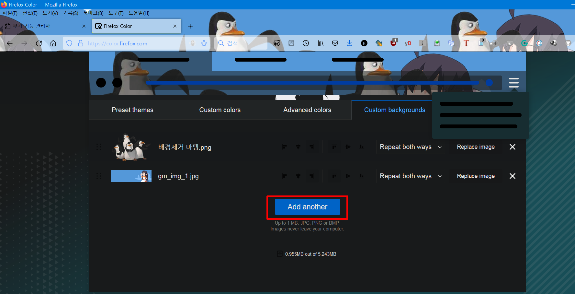Grab the drag handle for 배경제거 마펭.png
Viewport: 575px width, 294px height.
point(99,147)
